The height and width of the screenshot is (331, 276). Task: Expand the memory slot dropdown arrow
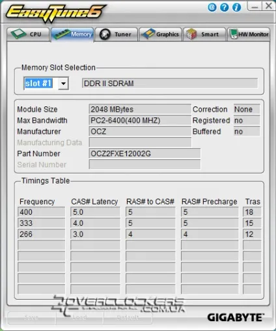click(x=63, y=84)
